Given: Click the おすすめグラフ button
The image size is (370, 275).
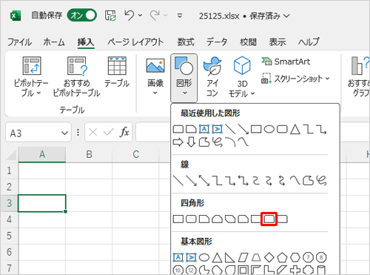Looking at the screenshot, I should 360,77.
